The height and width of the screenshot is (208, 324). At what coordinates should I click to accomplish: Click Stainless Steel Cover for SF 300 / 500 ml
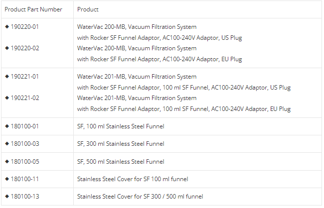[140, 197]
